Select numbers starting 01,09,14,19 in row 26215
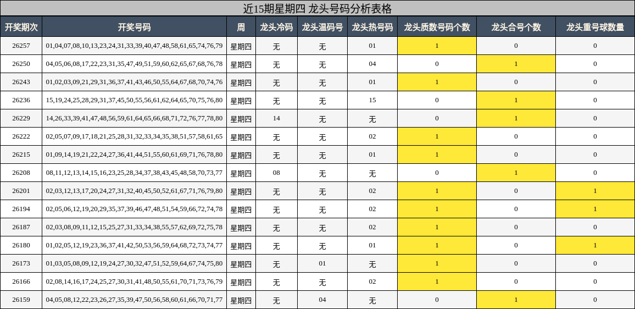 pyautogui.click(x=134, y=154)
